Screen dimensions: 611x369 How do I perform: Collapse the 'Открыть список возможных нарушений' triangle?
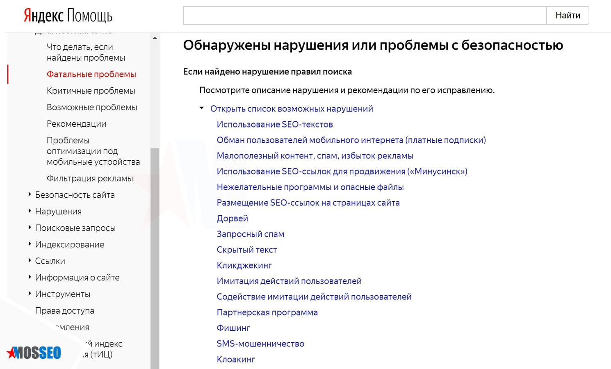coord(202,108)
